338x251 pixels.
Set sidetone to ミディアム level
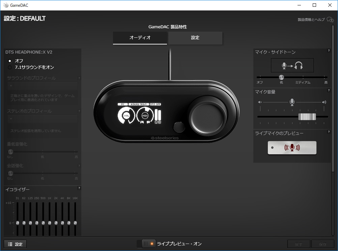click(x=303, y=83)
